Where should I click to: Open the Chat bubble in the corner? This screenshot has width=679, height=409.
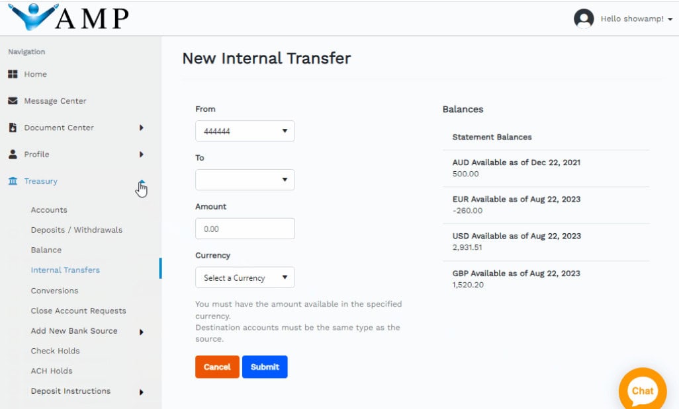pyautogui.click(x=641, y=390)
